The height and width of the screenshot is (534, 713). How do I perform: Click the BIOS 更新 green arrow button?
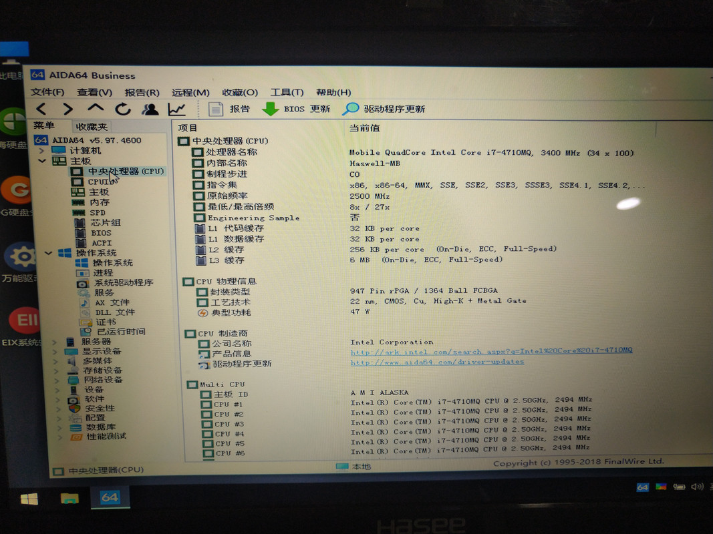pos(297,109)
